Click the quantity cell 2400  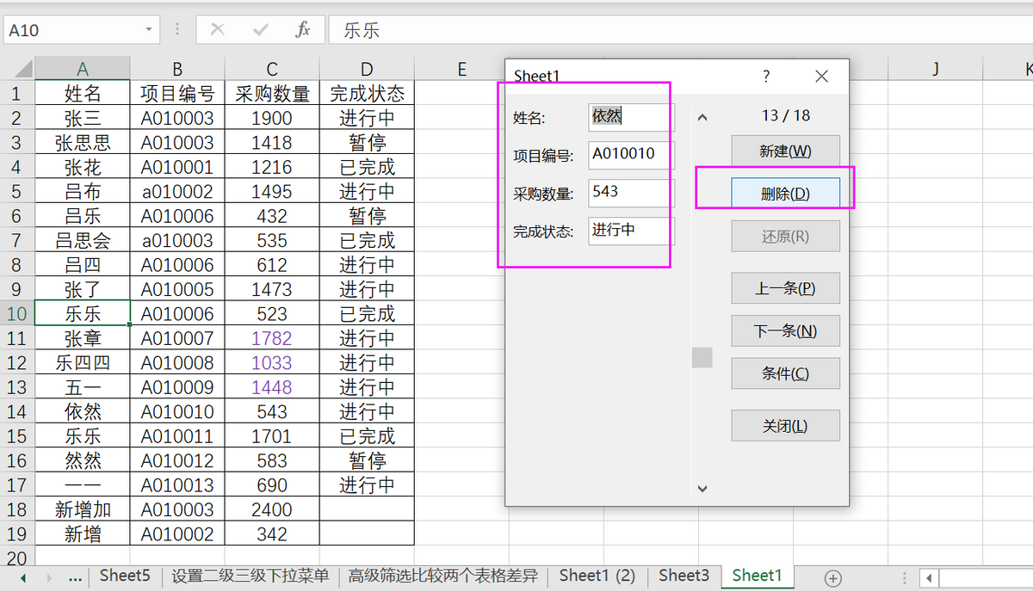click(272, 509)
